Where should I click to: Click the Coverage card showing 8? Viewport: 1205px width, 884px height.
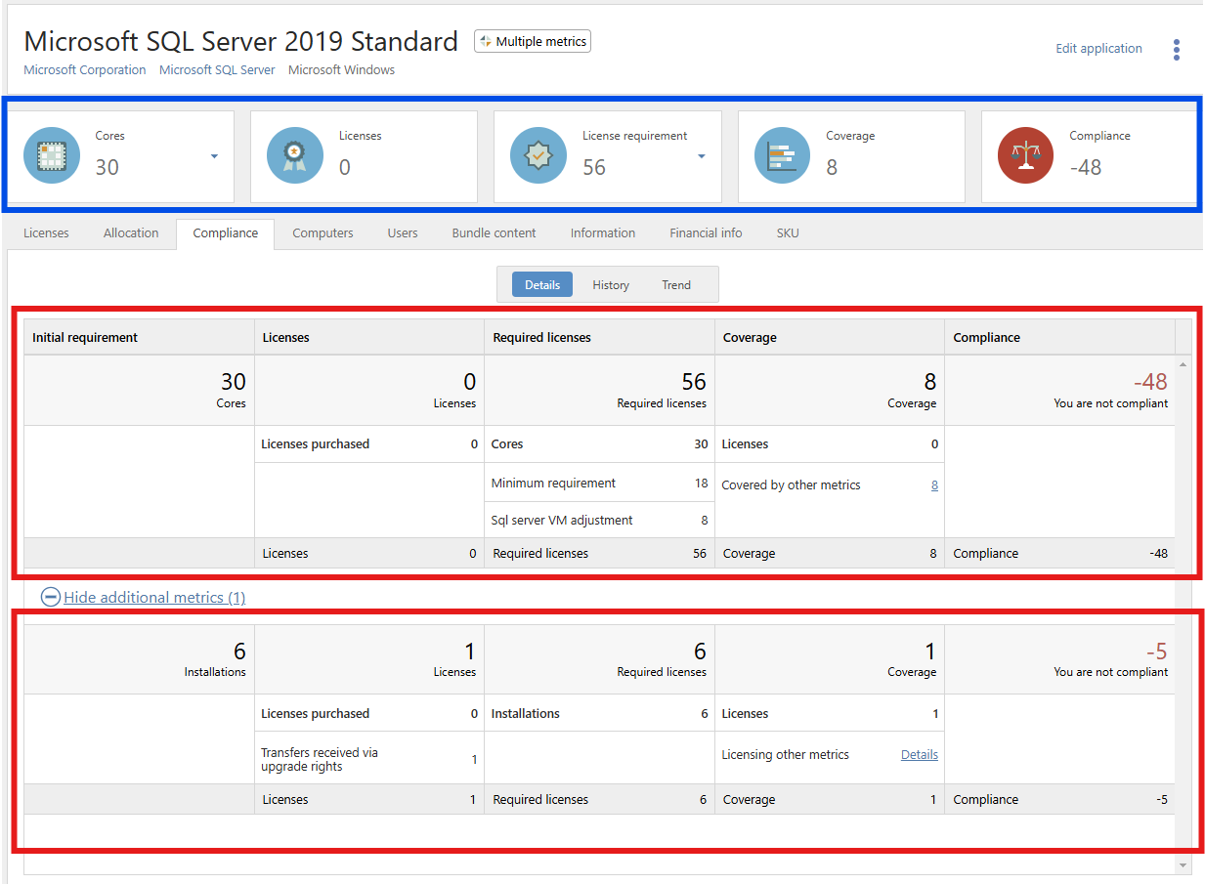851,156
